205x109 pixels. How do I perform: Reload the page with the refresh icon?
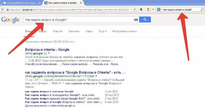(135, 10)
